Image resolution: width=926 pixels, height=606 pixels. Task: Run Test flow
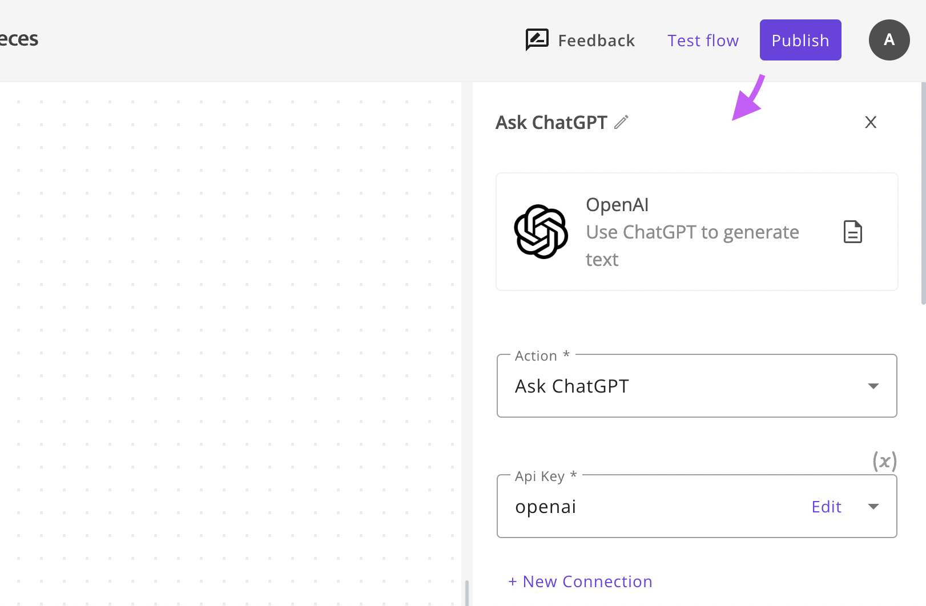coord(703,40)
